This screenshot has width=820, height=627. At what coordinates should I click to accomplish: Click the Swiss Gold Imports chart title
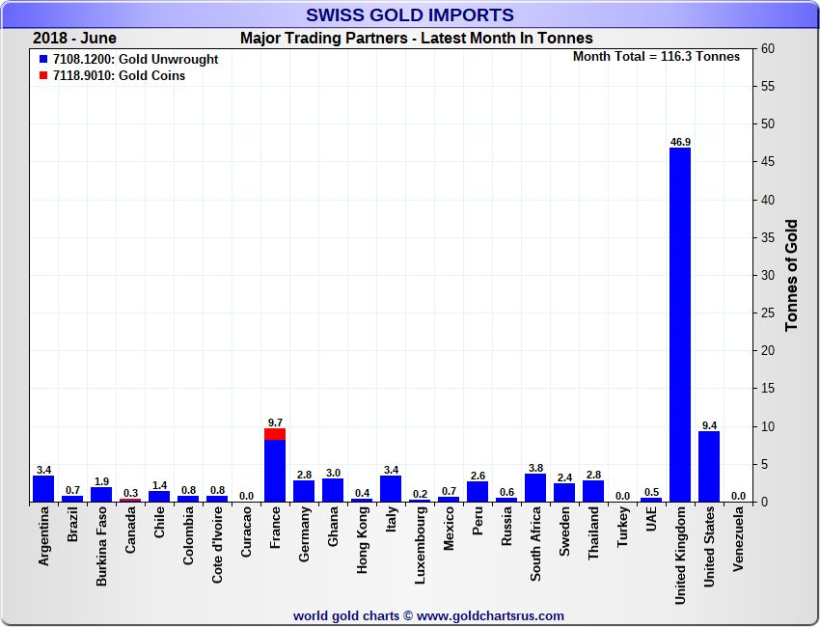(x=410, y=14)
